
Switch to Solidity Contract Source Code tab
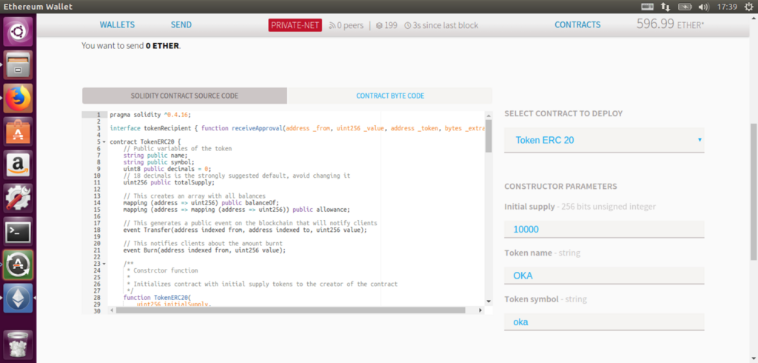(184, 96)
